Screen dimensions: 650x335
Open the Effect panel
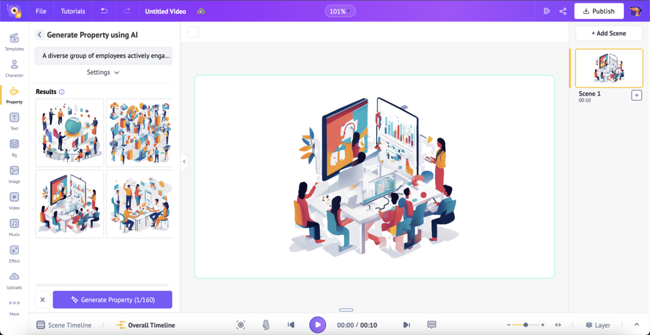click(x=14, y=253)
